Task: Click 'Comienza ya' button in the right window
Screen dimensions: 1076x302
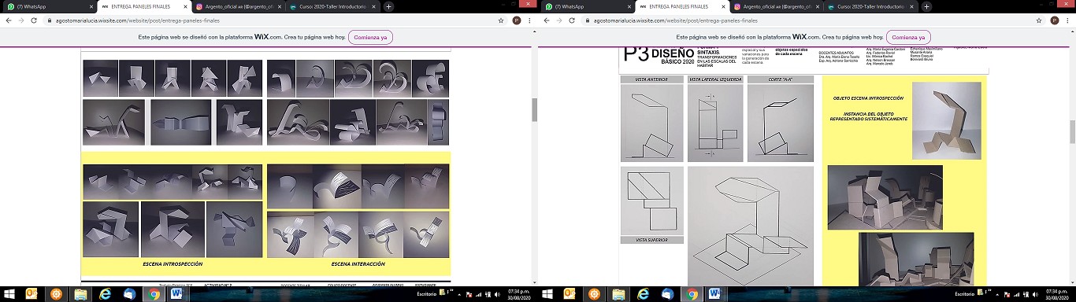Action: click(x=907, y=37)
